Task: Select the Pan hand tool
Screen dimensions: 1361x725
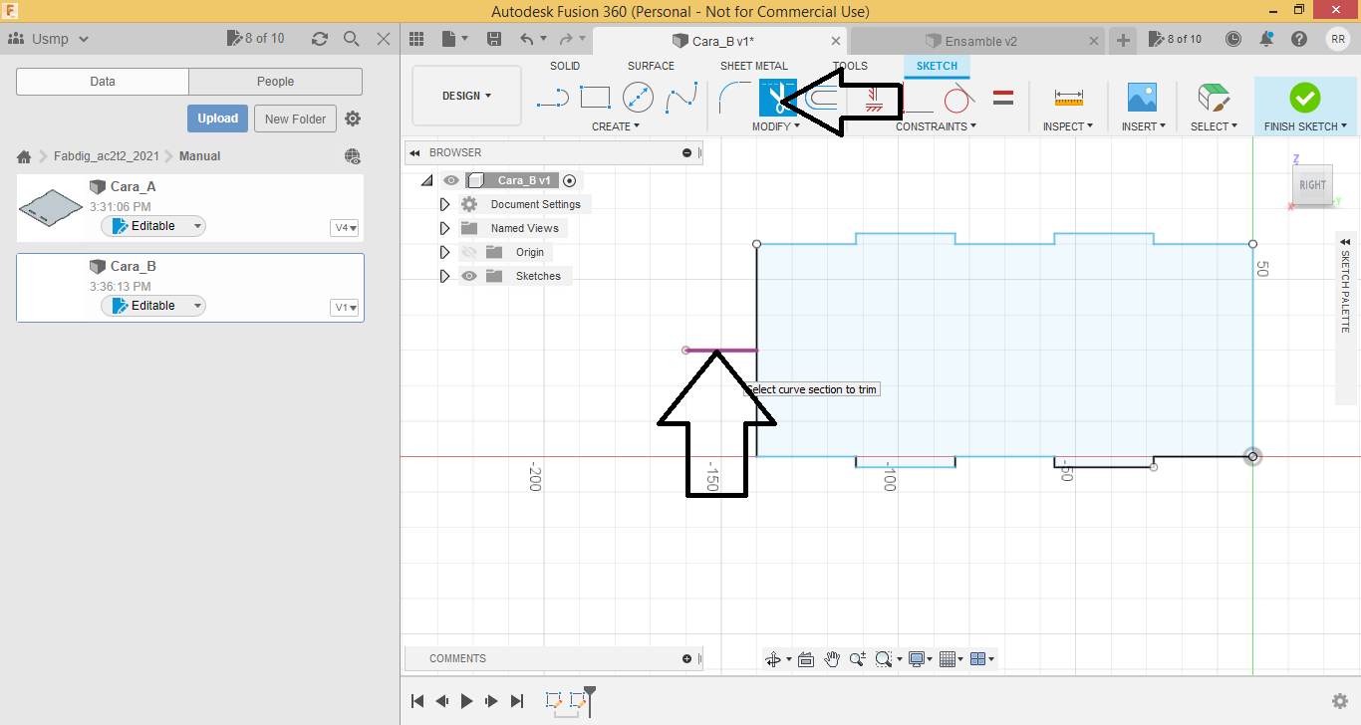Action: click(832, 659)
